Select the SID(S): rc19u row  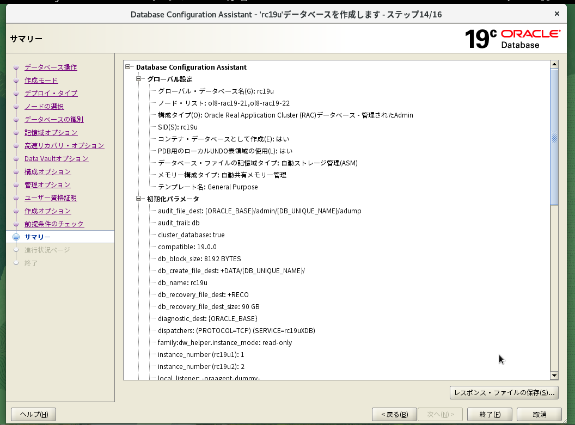tap(178, 127)
